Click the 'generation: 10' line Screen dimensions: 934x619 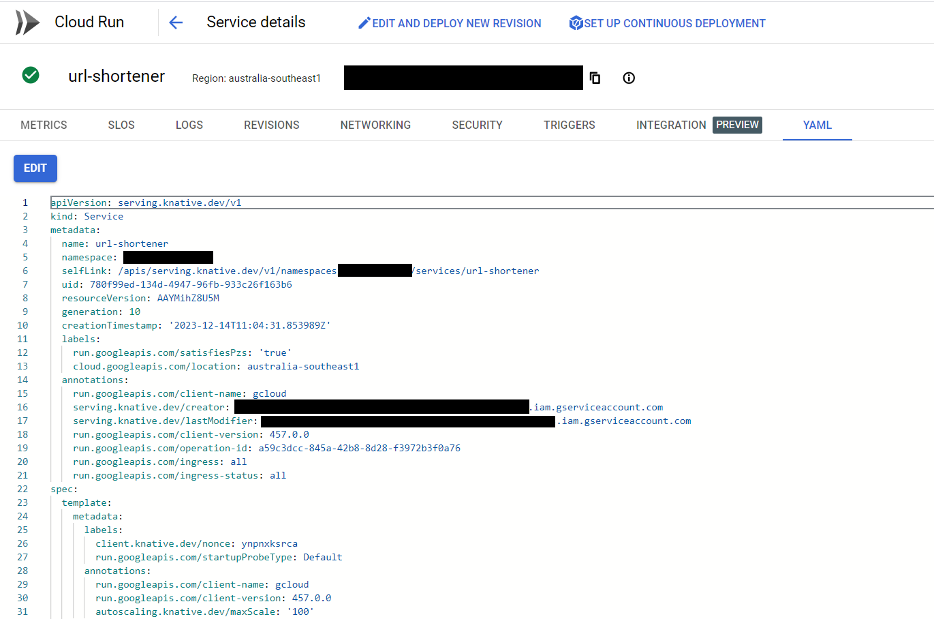101,312
